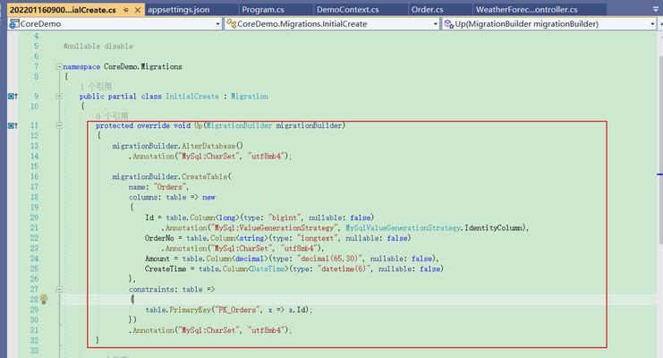Click the split-editor handle above the scrollbar
The height and width of the screenshot is (358, 663).
pyautogui.click(x=660, y=24)
